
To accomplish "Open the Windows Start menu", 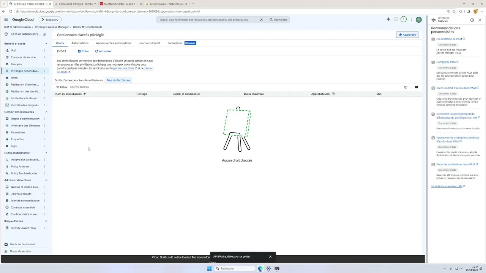I will 209,268.
